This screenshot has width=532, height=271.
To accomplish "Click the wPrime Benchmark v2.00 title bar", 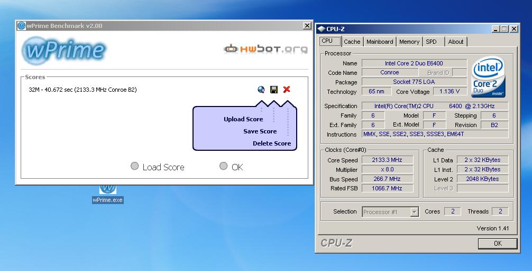I will coord(163,26).
